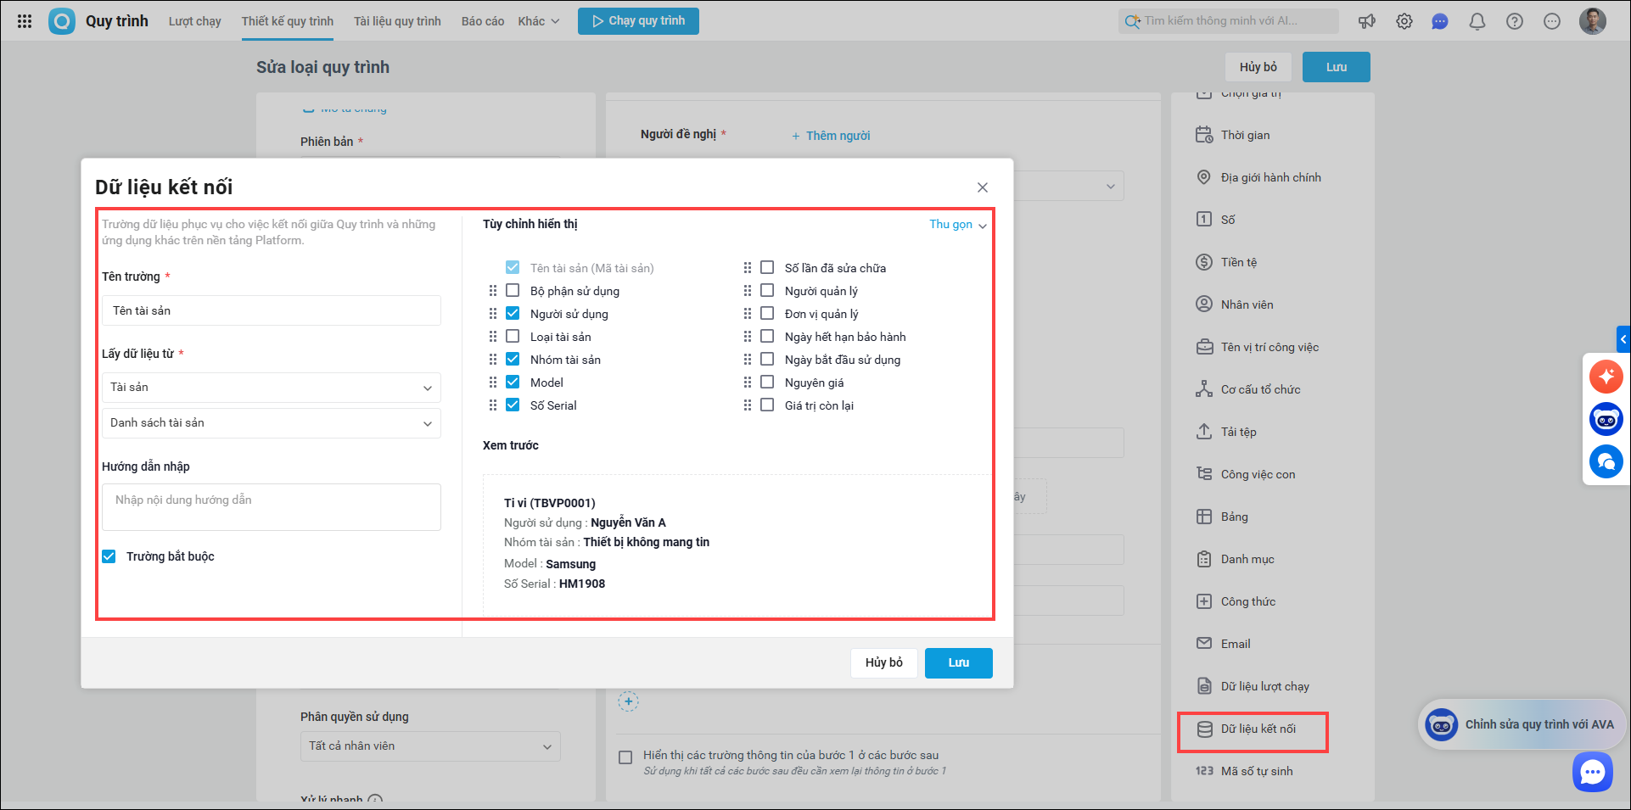
Task: Open the Khác menu dropdown
Action: click(539, 21)
